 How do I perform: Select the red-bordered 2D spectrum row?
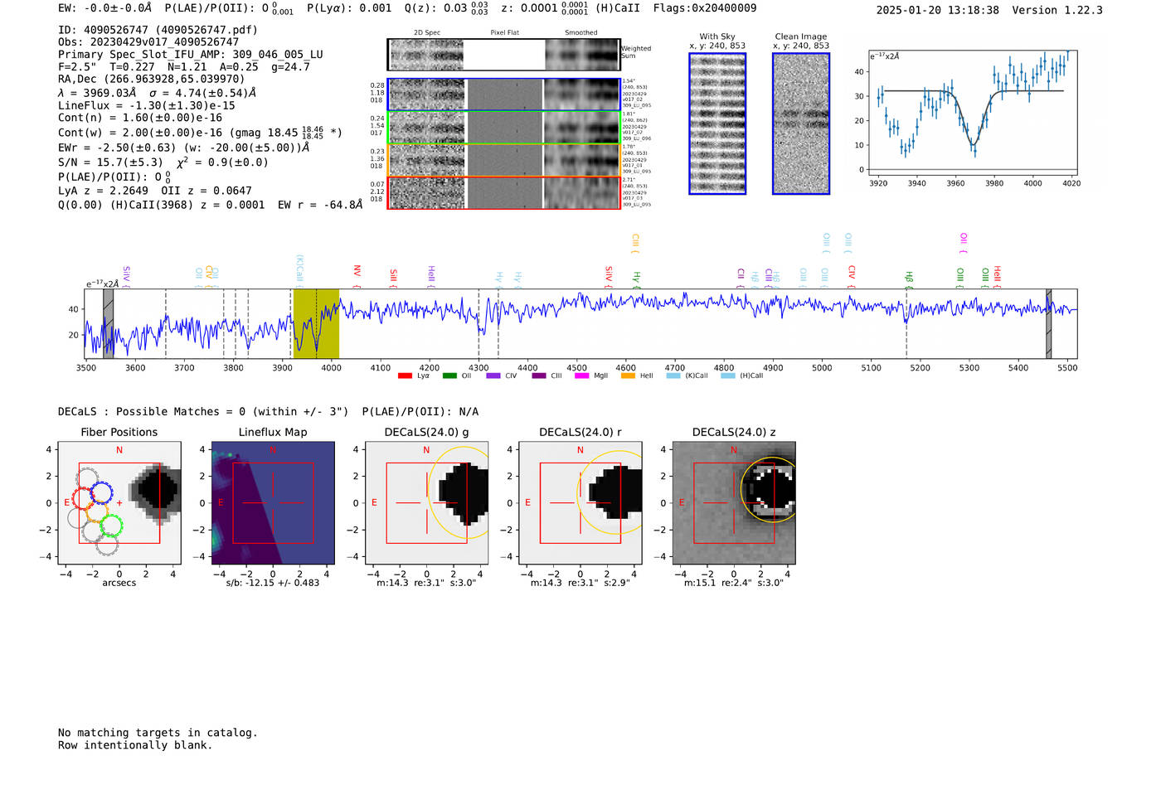[503, 192]
